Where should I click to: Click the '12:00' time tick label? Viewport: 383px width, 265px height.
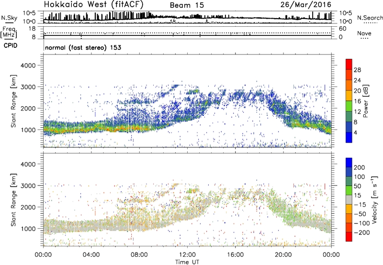pos(187,255)
